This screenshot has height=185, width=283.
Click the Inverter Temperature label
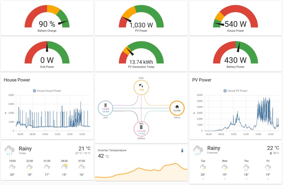[112, 150]
